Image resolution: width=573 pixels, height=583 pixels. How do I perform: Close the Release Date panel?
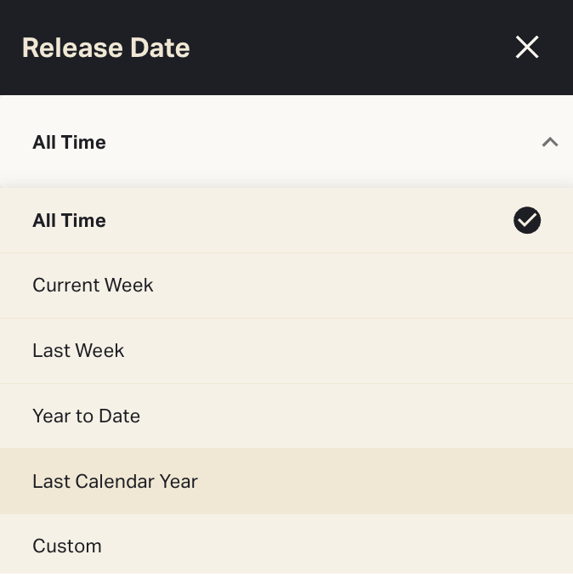[527, 48]
